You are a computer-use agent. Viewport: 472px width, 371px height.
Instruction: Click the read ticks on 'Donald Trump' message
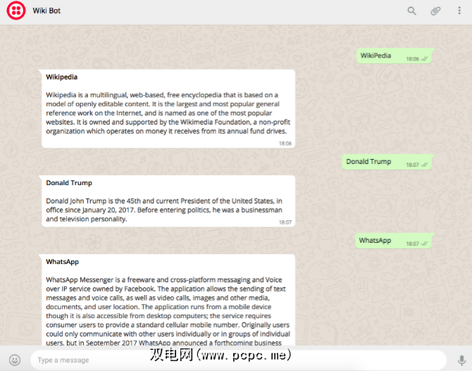tap(424, 165)
